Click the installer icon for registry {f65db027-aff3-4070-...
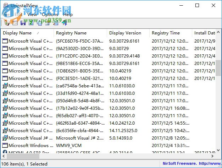The width and height of the screenshot is (222, 168). pyautogui.click(x=5, y=115)
